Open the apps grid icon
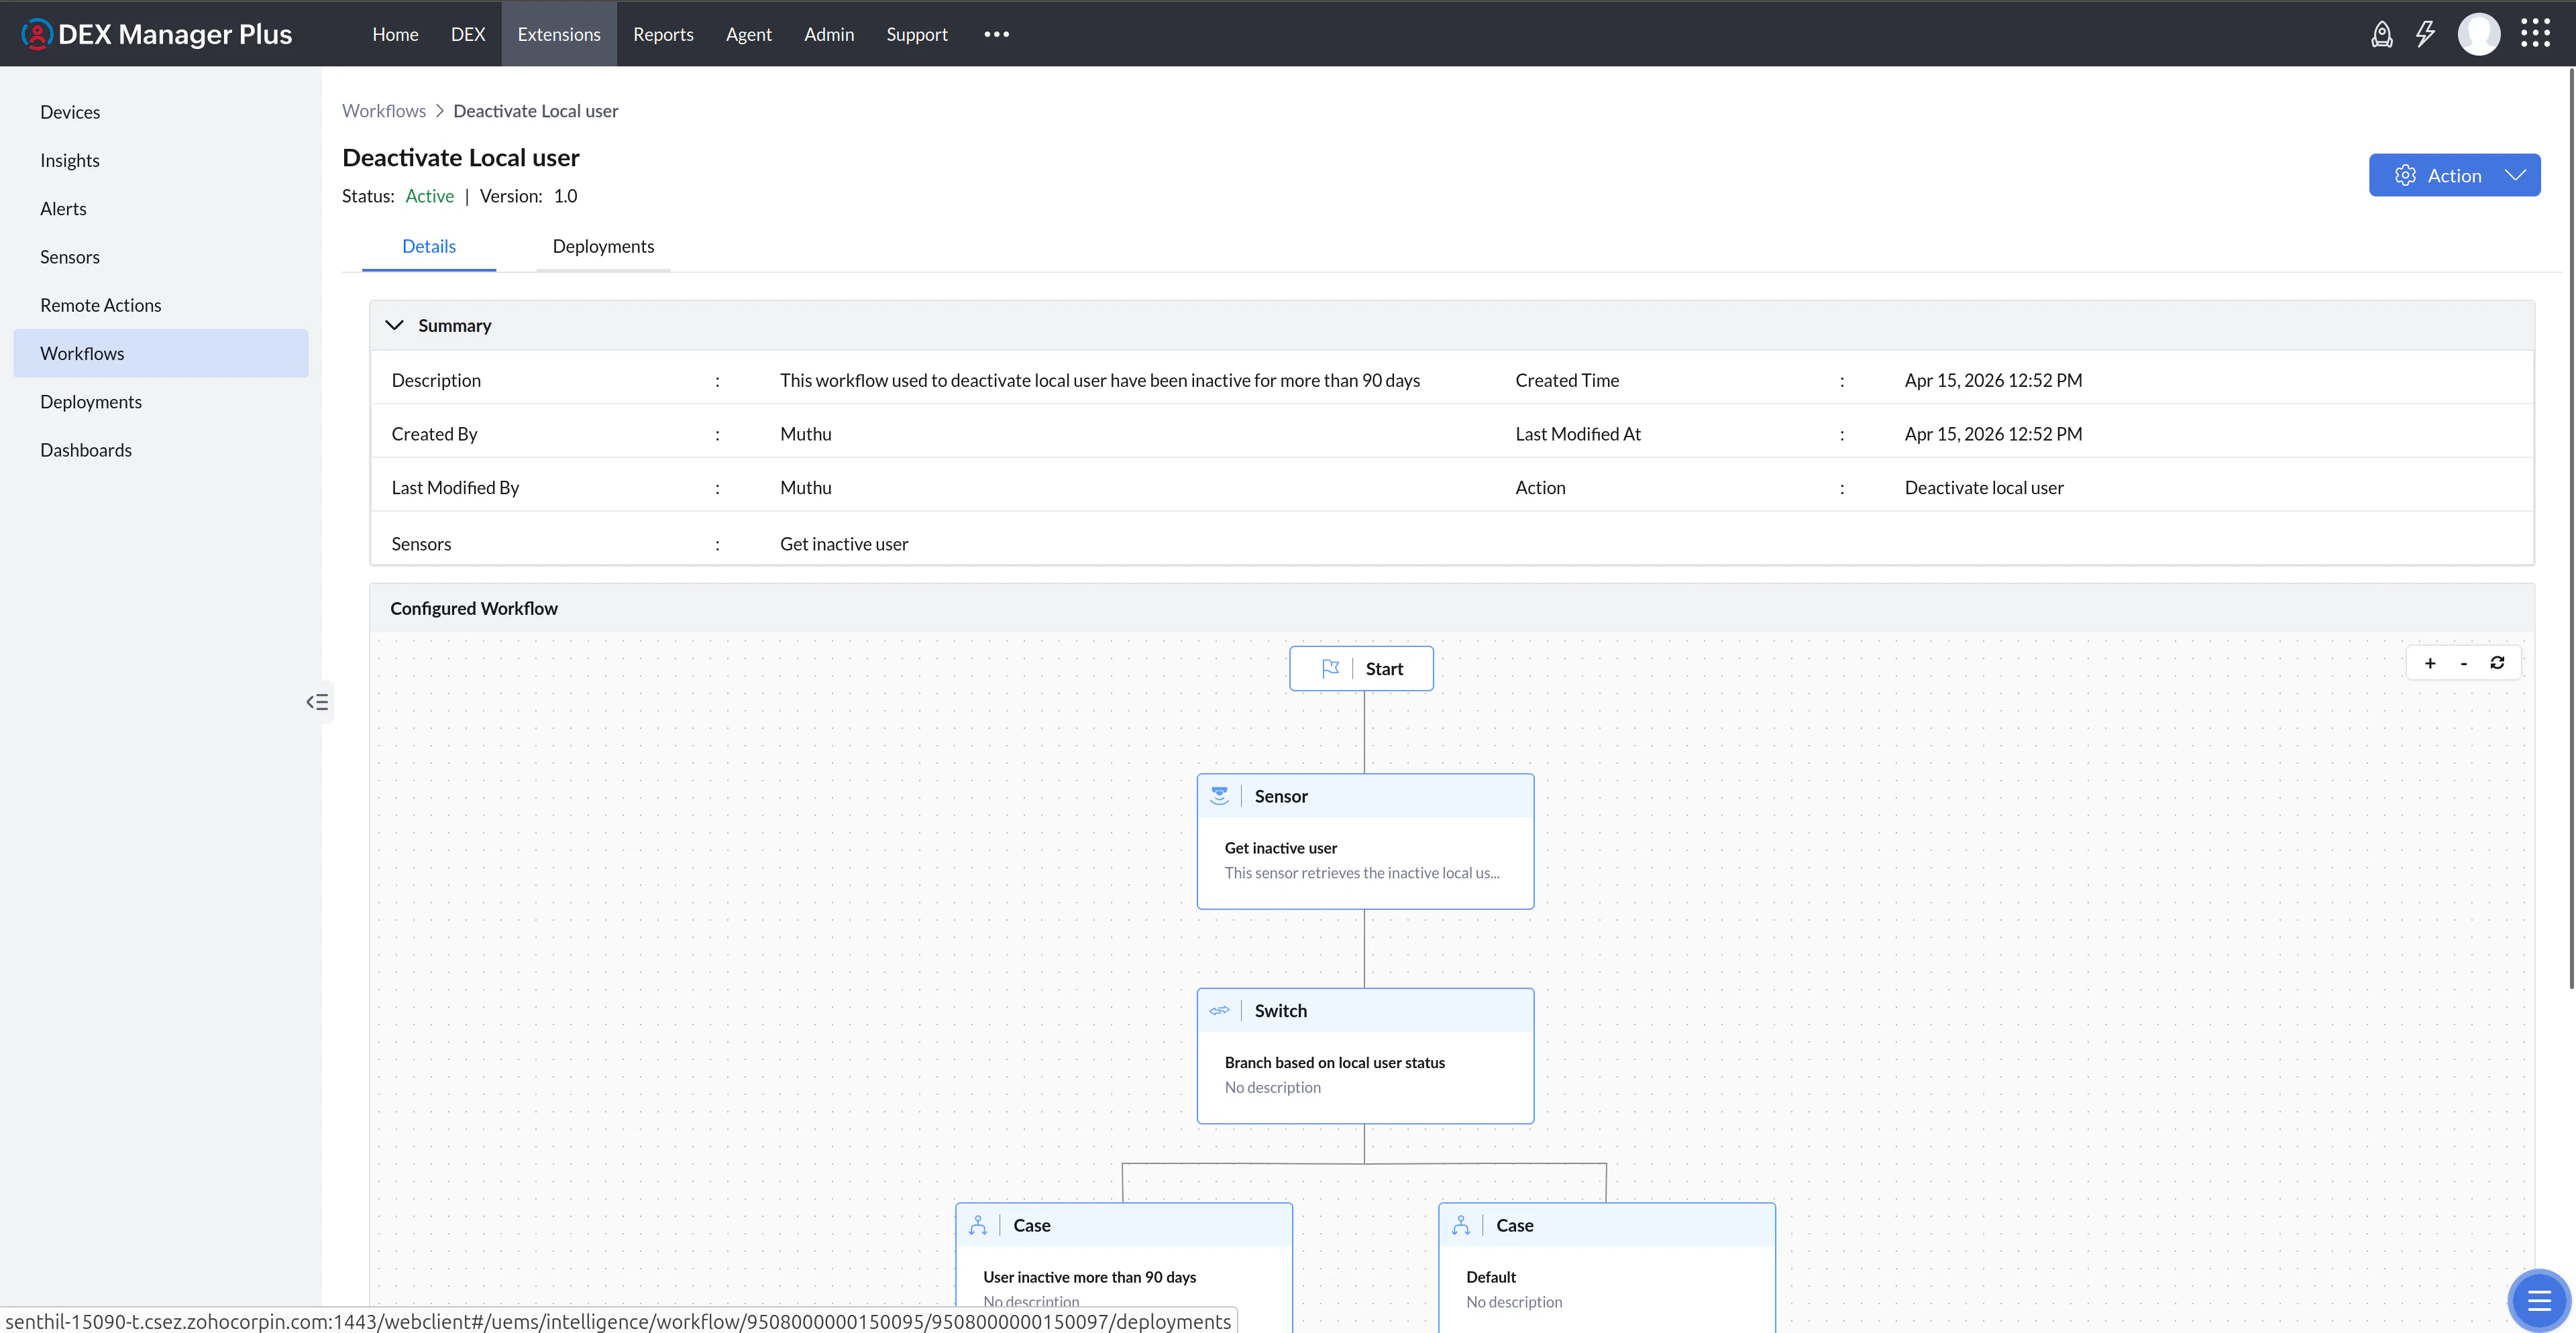 pyautogui.click(x=2536, y=34)
